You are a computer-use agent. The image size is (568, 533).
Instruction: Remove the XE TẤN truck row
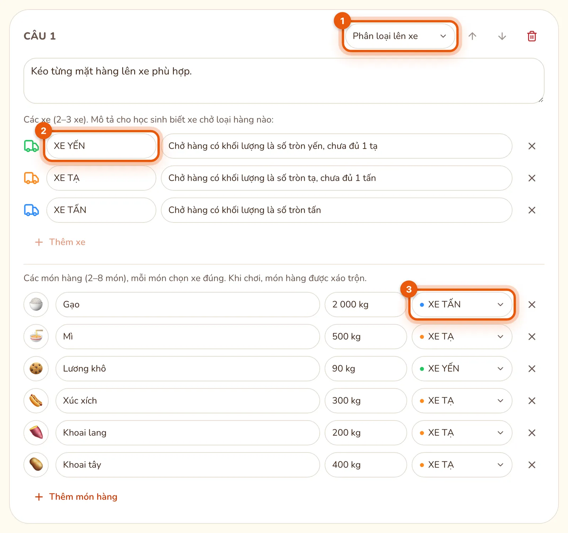532,210
